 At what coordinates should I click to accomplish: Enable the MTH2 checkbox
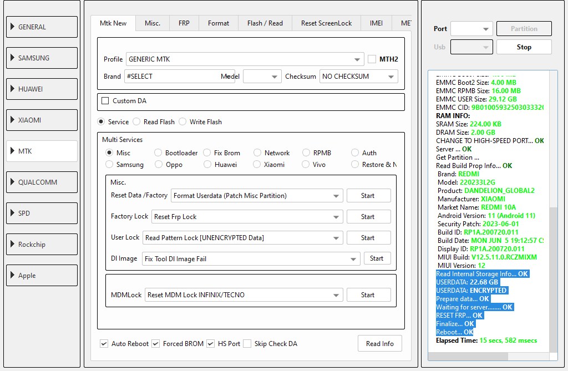372,59
